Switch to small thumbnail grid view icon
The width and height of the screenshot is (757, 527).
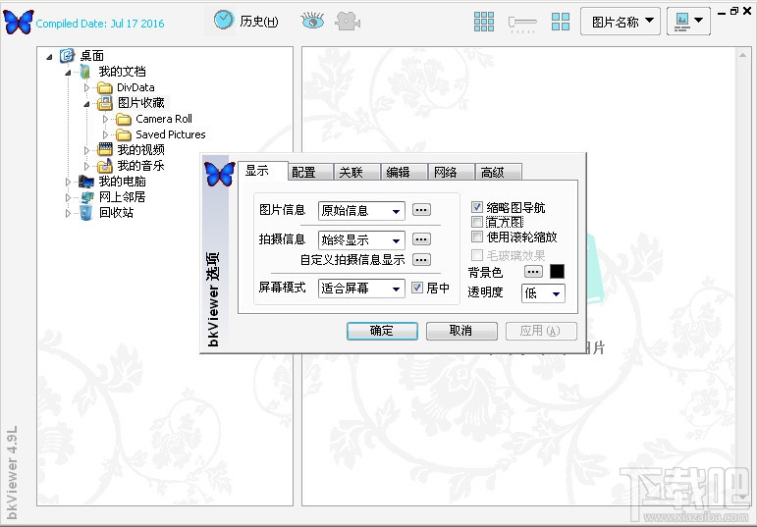(484, 22)
